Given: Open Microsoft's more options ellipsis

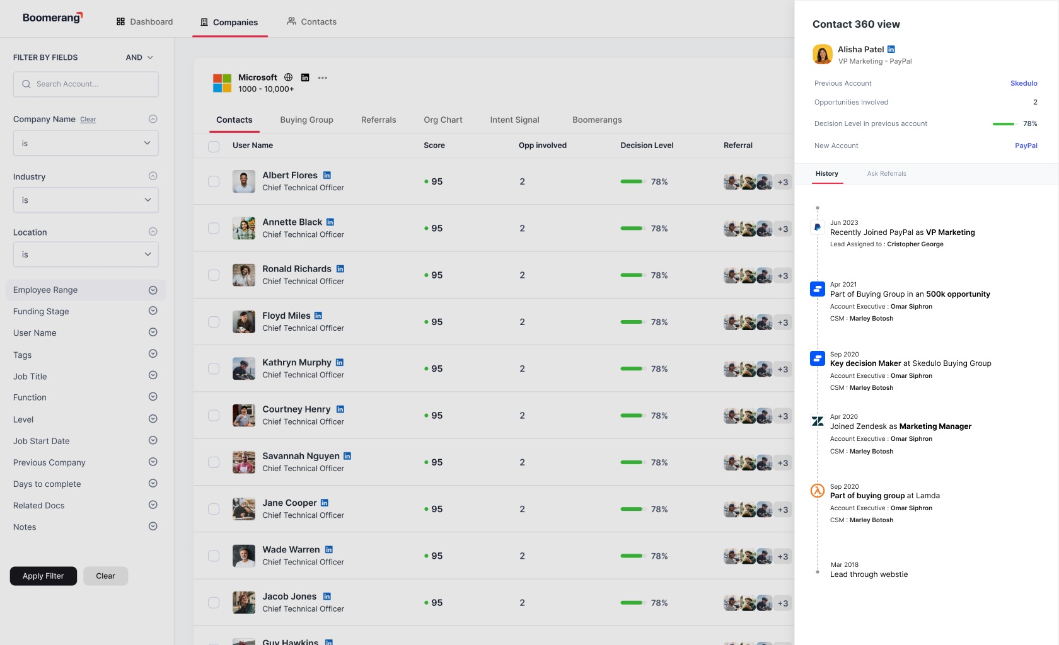Looking at the screenshot, I should coord(323,77).
